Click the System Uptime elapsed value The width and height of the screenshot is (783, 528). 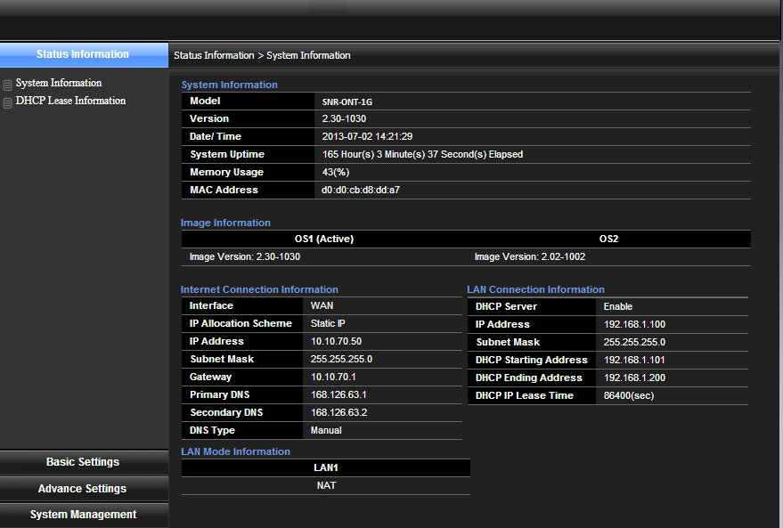click(x=422, y=154)
